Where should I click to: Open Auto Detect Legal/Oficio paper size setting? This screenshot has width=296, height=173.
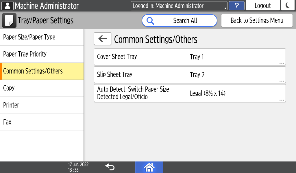point(190,93)
